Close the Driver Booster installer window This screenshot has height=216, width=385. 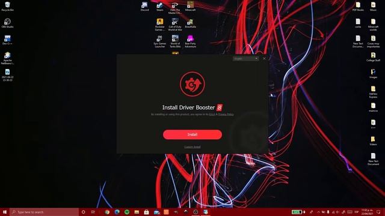pyautogui.click(x=264, y=59)
